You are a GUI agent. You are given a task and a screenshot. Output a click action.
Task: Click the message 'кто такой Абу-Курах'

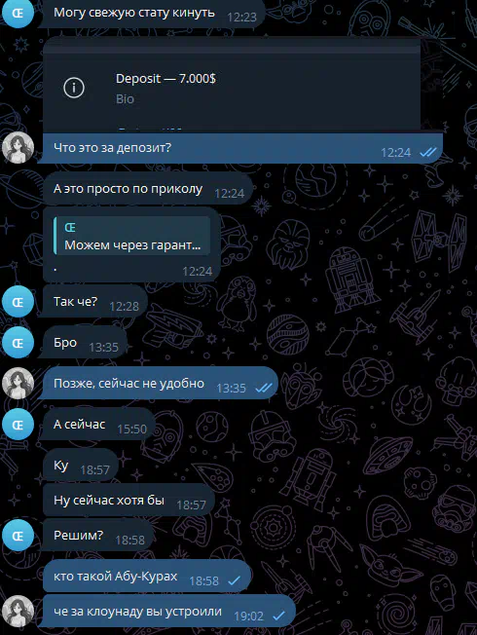click(147, 576)
